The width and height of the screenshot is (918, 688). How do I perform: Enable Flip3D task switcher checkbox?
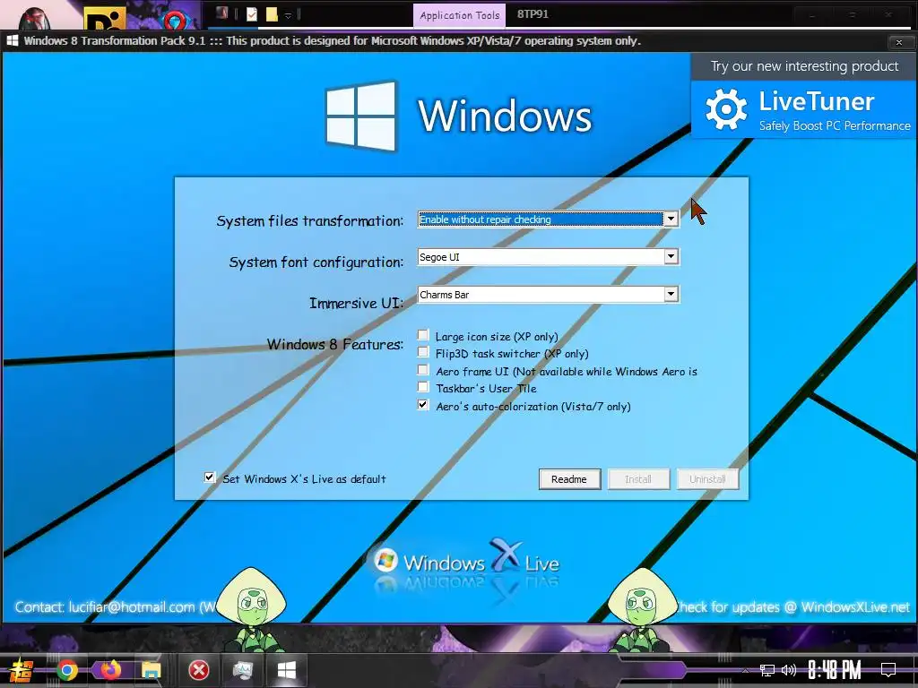[x=423, y=352]
